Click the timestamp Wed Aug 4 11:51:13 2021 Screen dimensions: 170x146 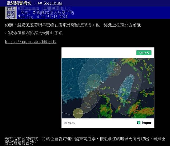pyautogui.click(x=43, y=17)
